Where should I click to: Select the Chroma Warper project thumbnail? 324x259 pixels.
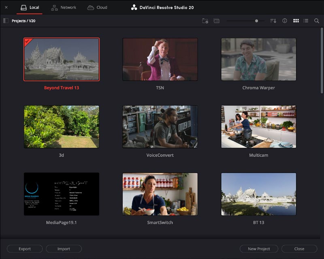(258, 59)
